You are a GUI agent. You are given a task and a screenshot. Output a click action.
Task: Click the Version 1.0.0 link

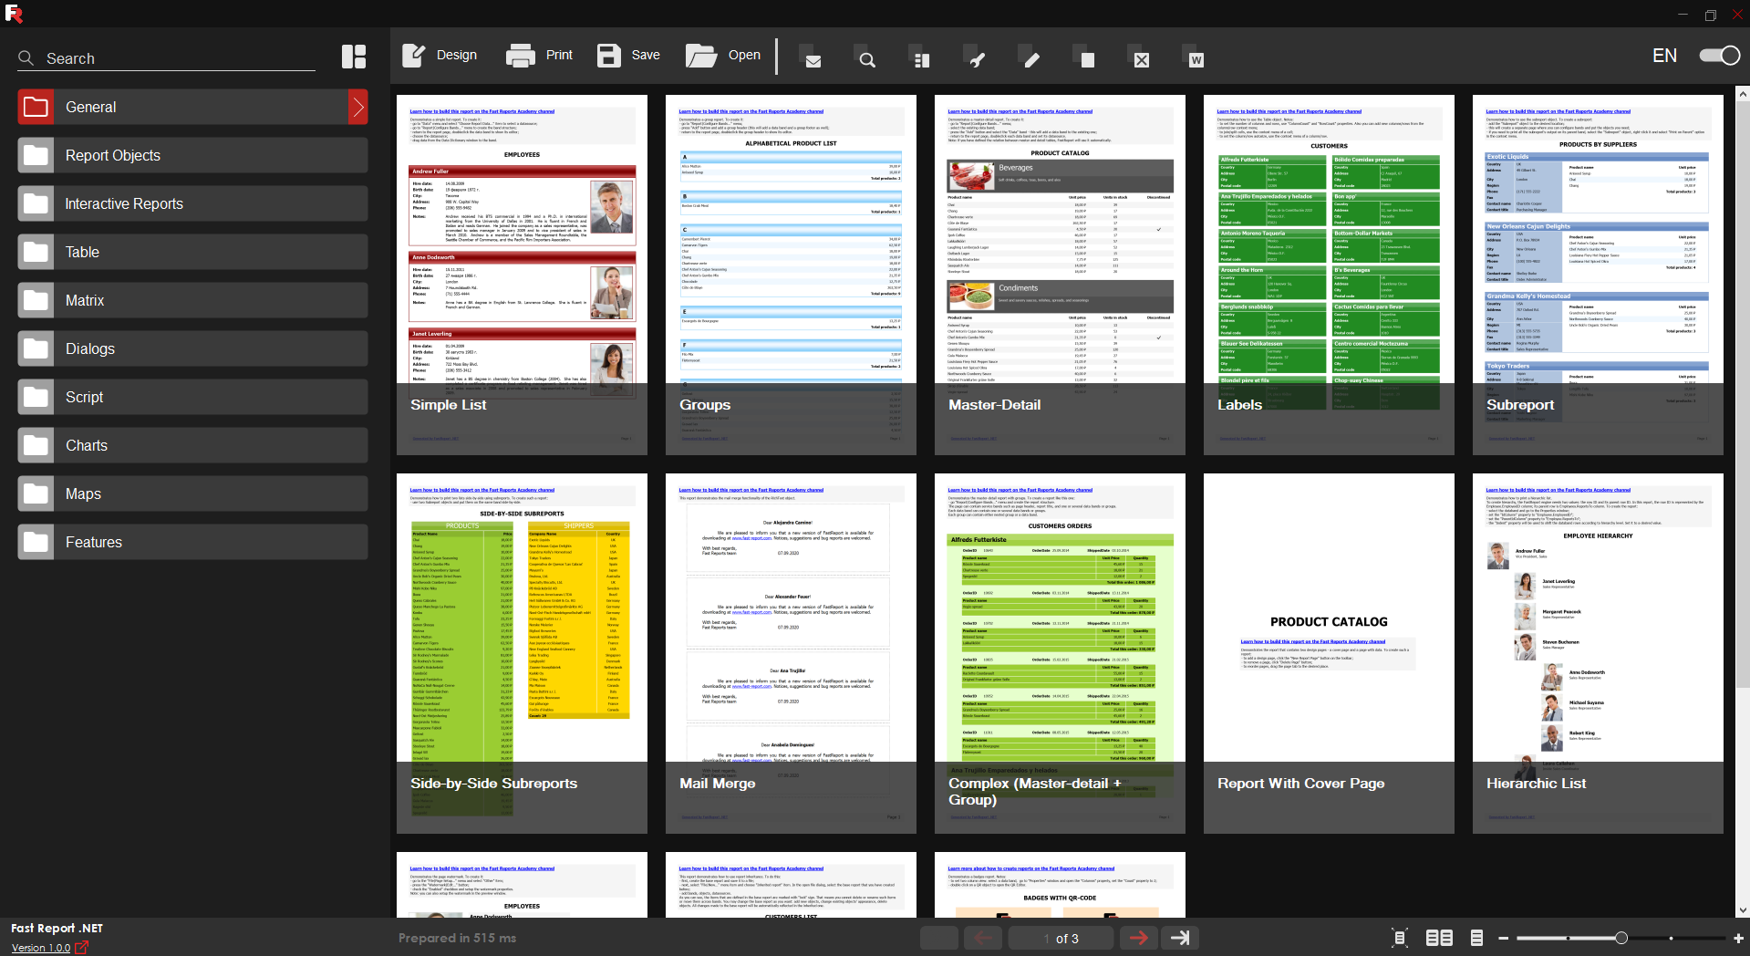(41, 948)
